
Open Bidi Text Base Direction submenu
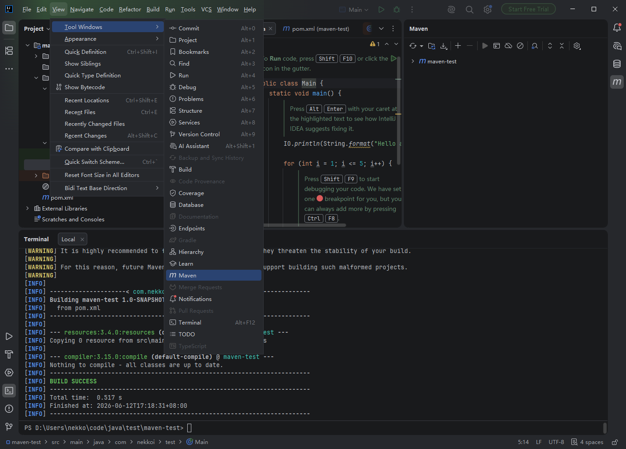108,188
